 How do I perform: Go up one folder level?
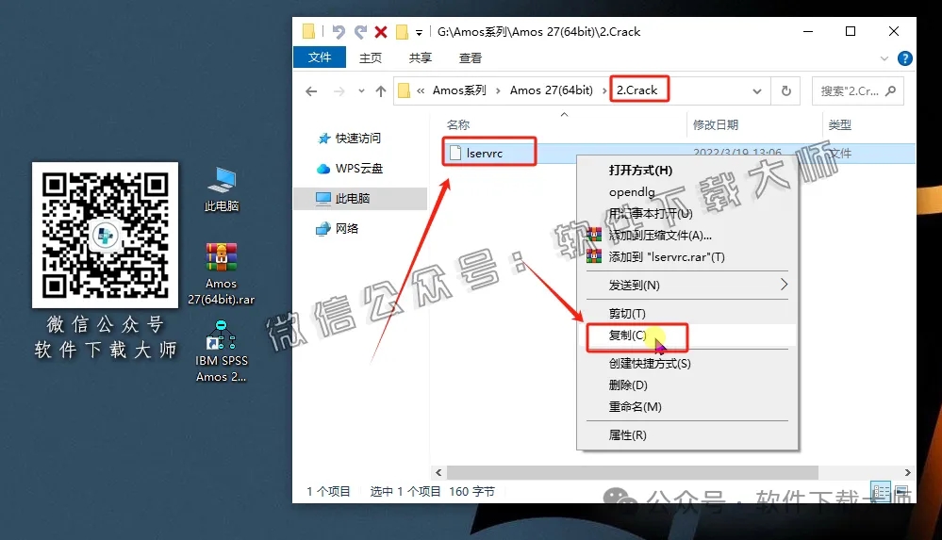tap(381, 91)
